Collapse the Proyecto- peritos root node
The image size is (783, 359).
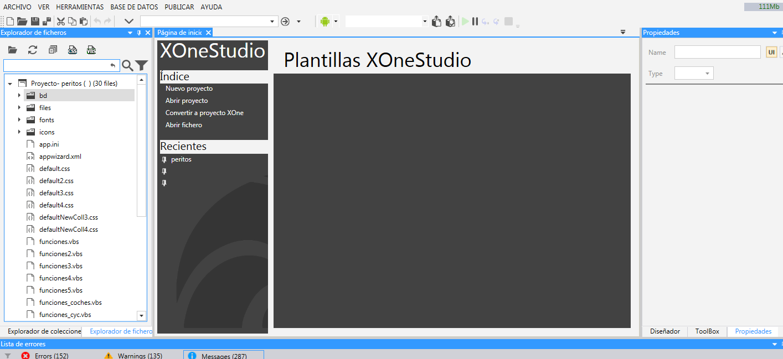(x=10, y=84)
